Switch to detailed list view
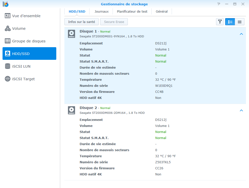249x188 pixels. pos(230,22)
